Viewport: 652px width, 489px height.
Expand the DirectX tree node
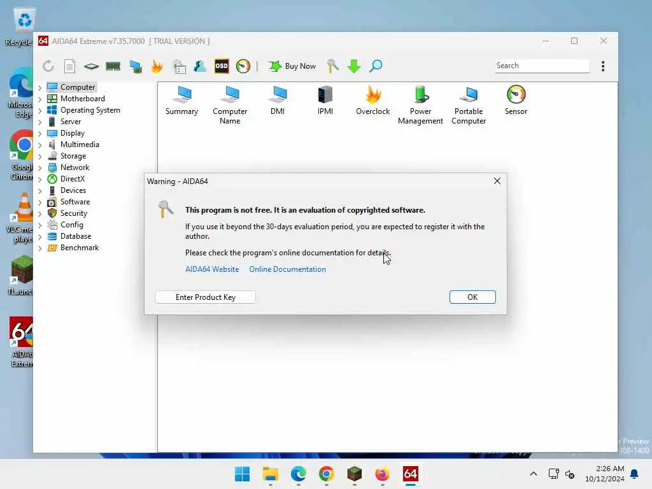[x=40, y=179]
